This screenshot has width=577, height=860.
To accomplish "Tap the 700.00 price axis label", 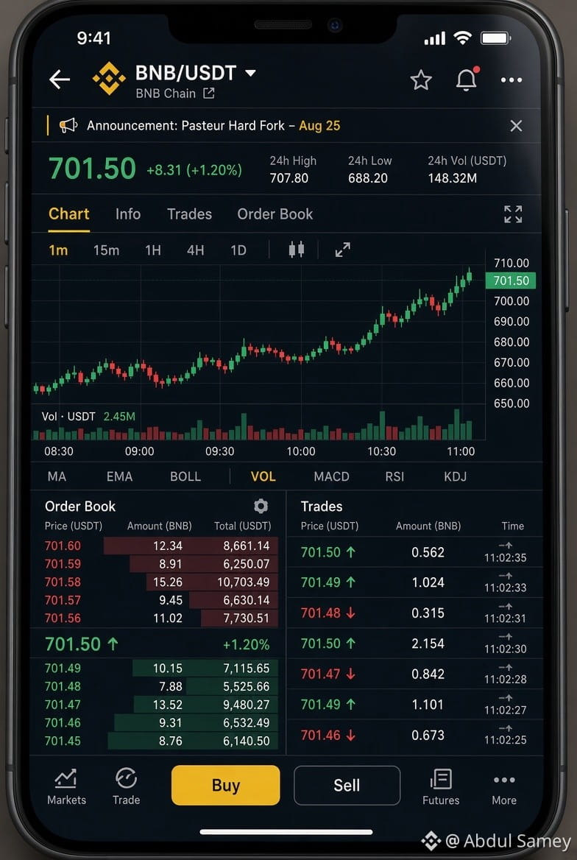I will click(511, 301).
